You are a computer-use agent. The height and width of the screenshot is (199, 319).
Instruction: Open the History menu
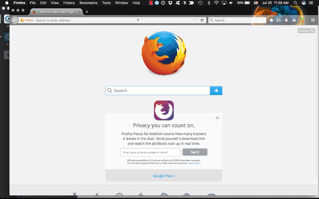click(x=69, y=3)
